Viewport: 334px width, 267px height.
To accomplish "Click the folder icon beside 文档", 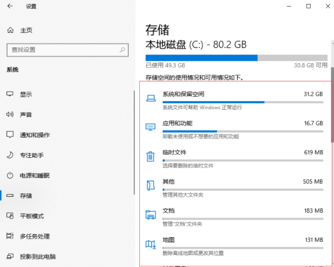I will click(151, 214).
